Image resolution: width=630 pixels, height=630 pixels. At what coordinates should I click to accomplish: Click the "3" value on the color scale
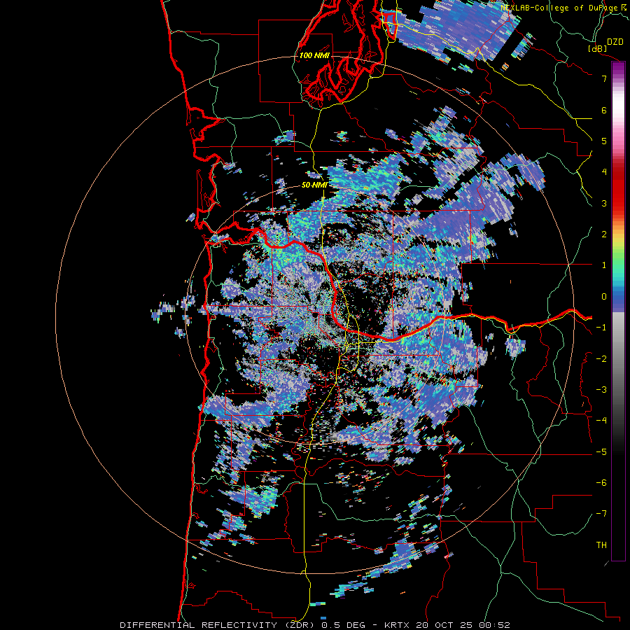[x=604, y=203]
